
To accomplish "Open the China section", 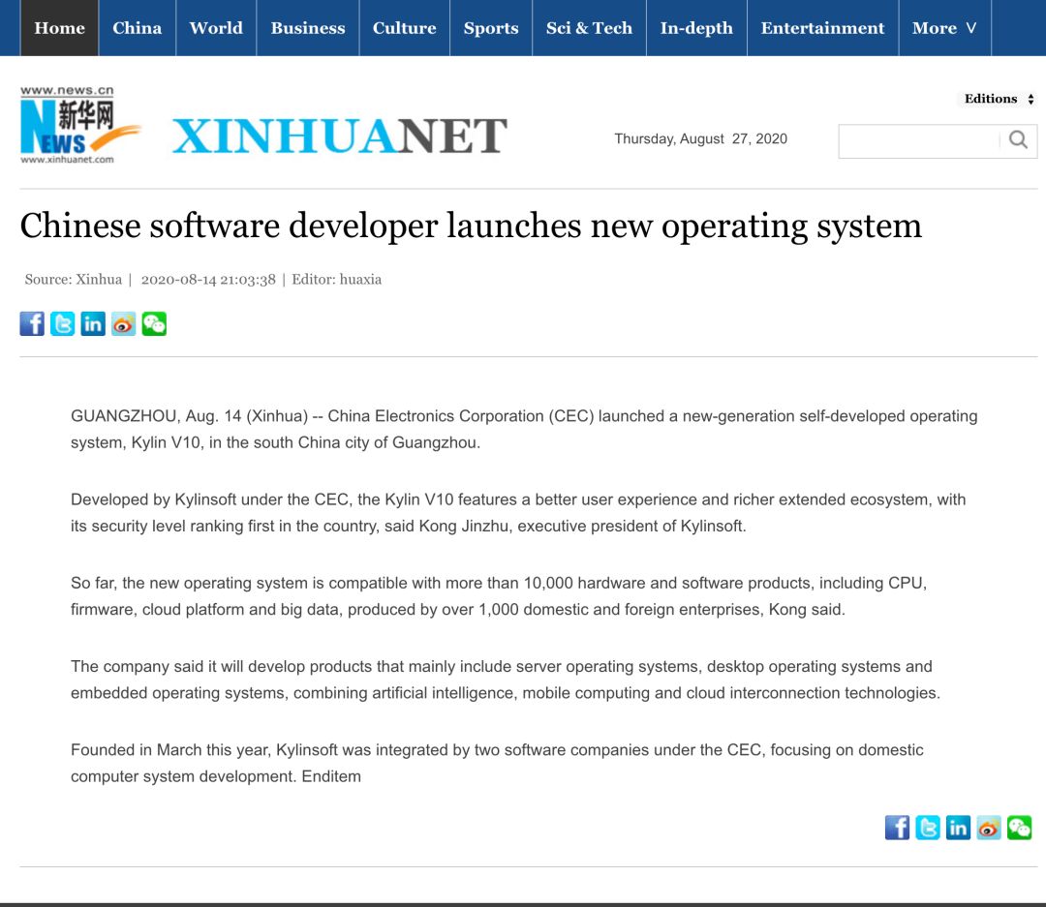I will [x=137, y=28].
